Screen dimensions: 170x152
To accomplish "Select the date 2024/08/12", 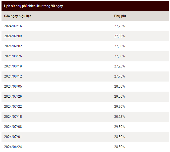I will [13, 77].
